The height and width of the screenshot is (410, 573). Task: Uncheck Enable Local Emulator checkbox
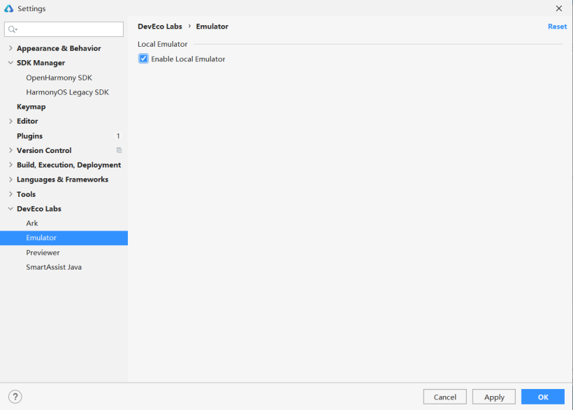(143, 59)
